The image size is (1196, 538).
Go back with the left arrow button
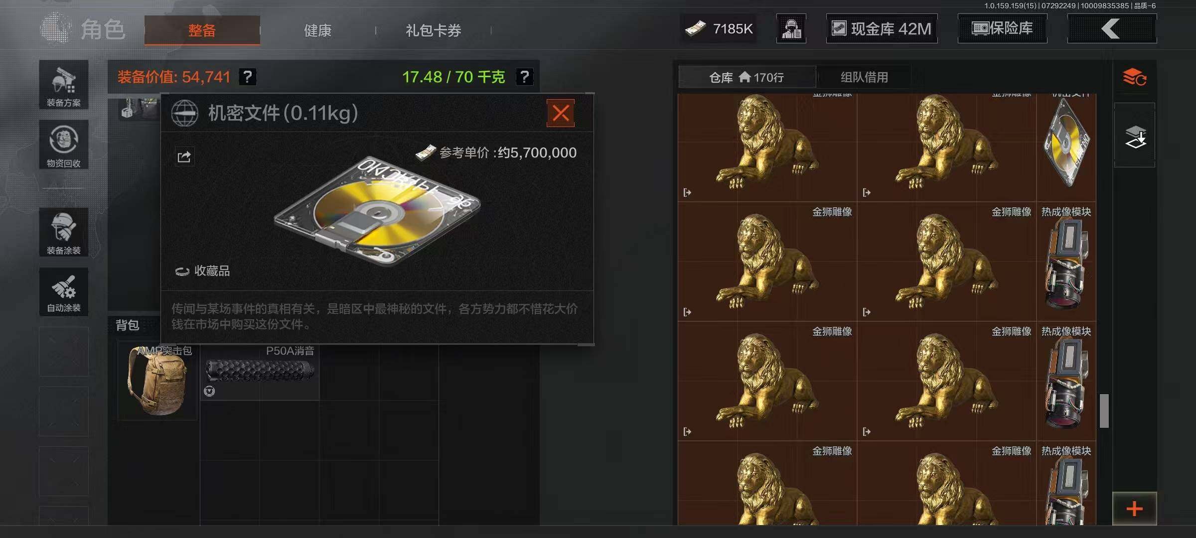[1112, 28]
